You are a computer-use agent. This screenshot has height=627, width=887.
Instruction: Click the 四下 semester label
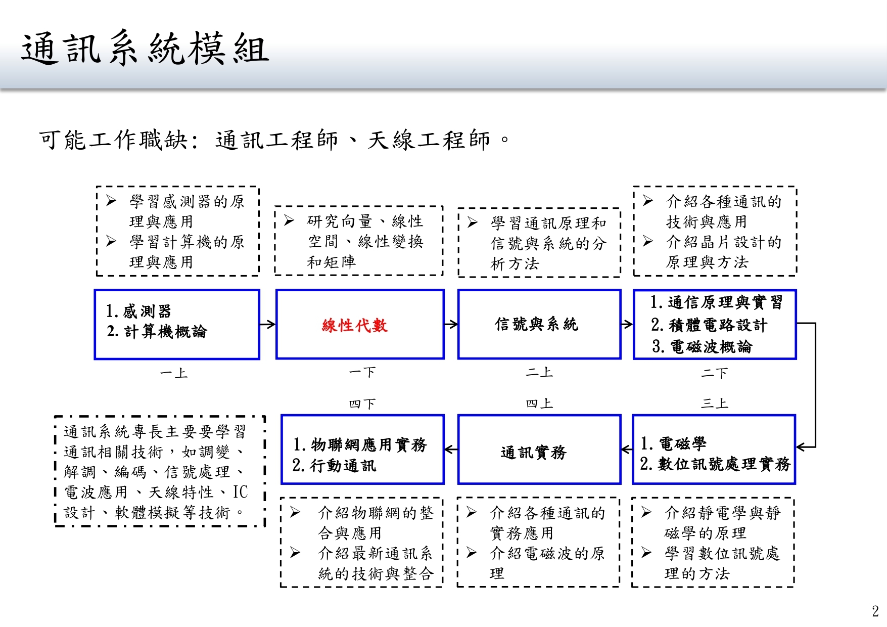(x=362, y=404)
